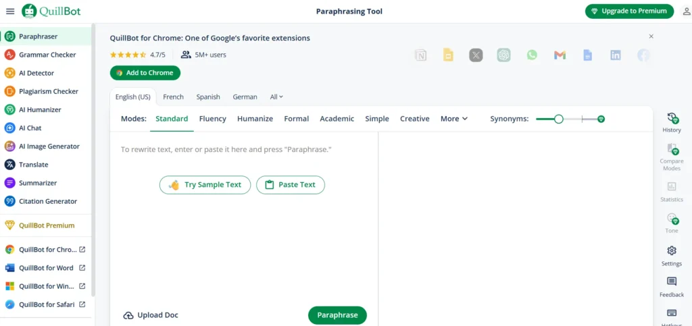
Task: Open AI Detector tool
Action: 46,73
